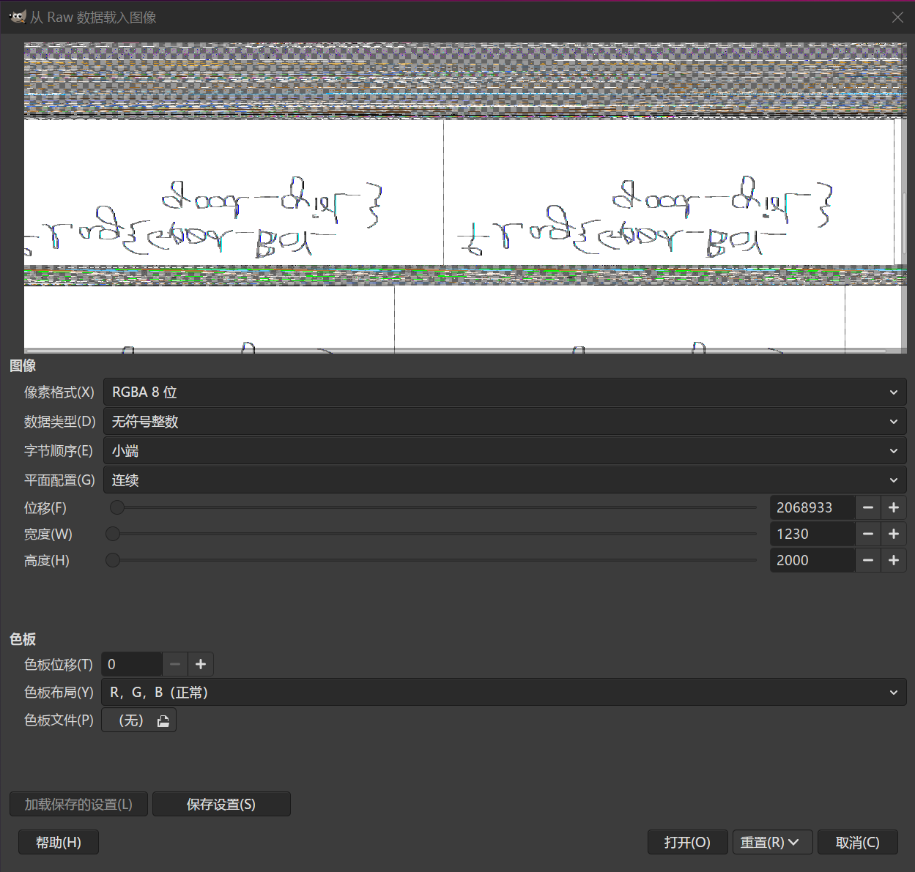Increase the 高度 height value
This screenshot has height=872, width=915.
[894, 560]
